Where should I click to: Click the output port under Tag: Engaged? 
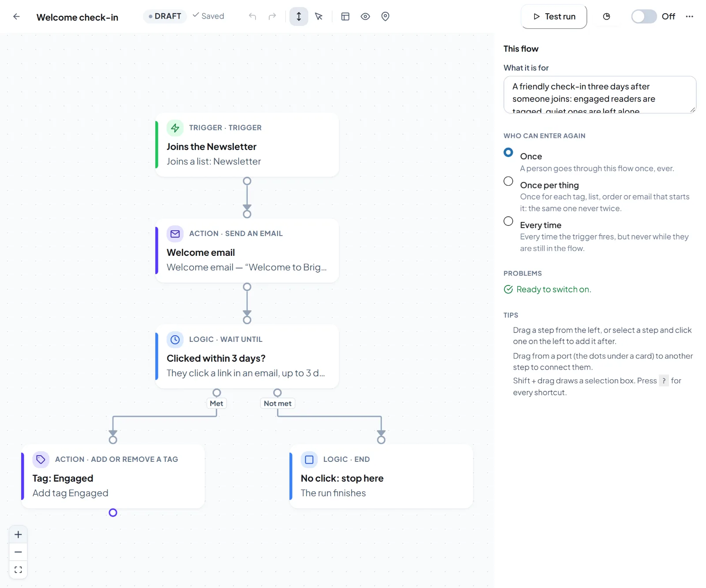click(x=113, y=513)
